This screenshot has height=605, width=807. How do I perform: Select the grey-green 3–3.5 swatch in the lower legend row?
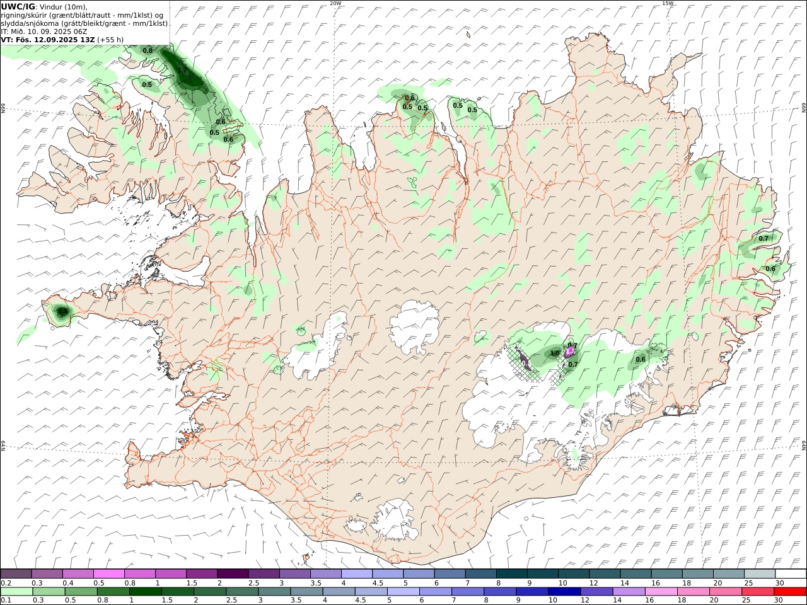coord(274,591)
